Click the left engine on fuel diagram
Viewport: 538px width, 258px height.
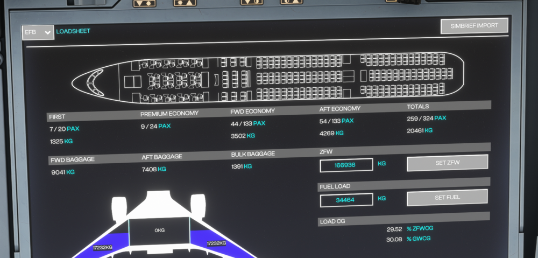[119, 206]
